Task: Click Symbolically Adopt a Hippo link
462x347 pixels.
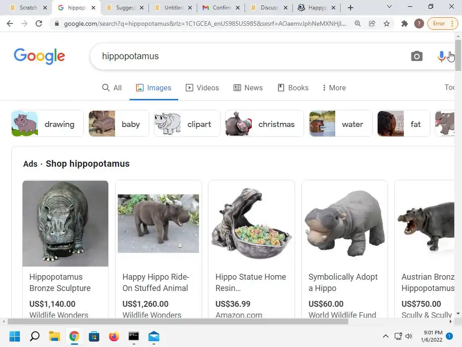Action: point(343,282)
